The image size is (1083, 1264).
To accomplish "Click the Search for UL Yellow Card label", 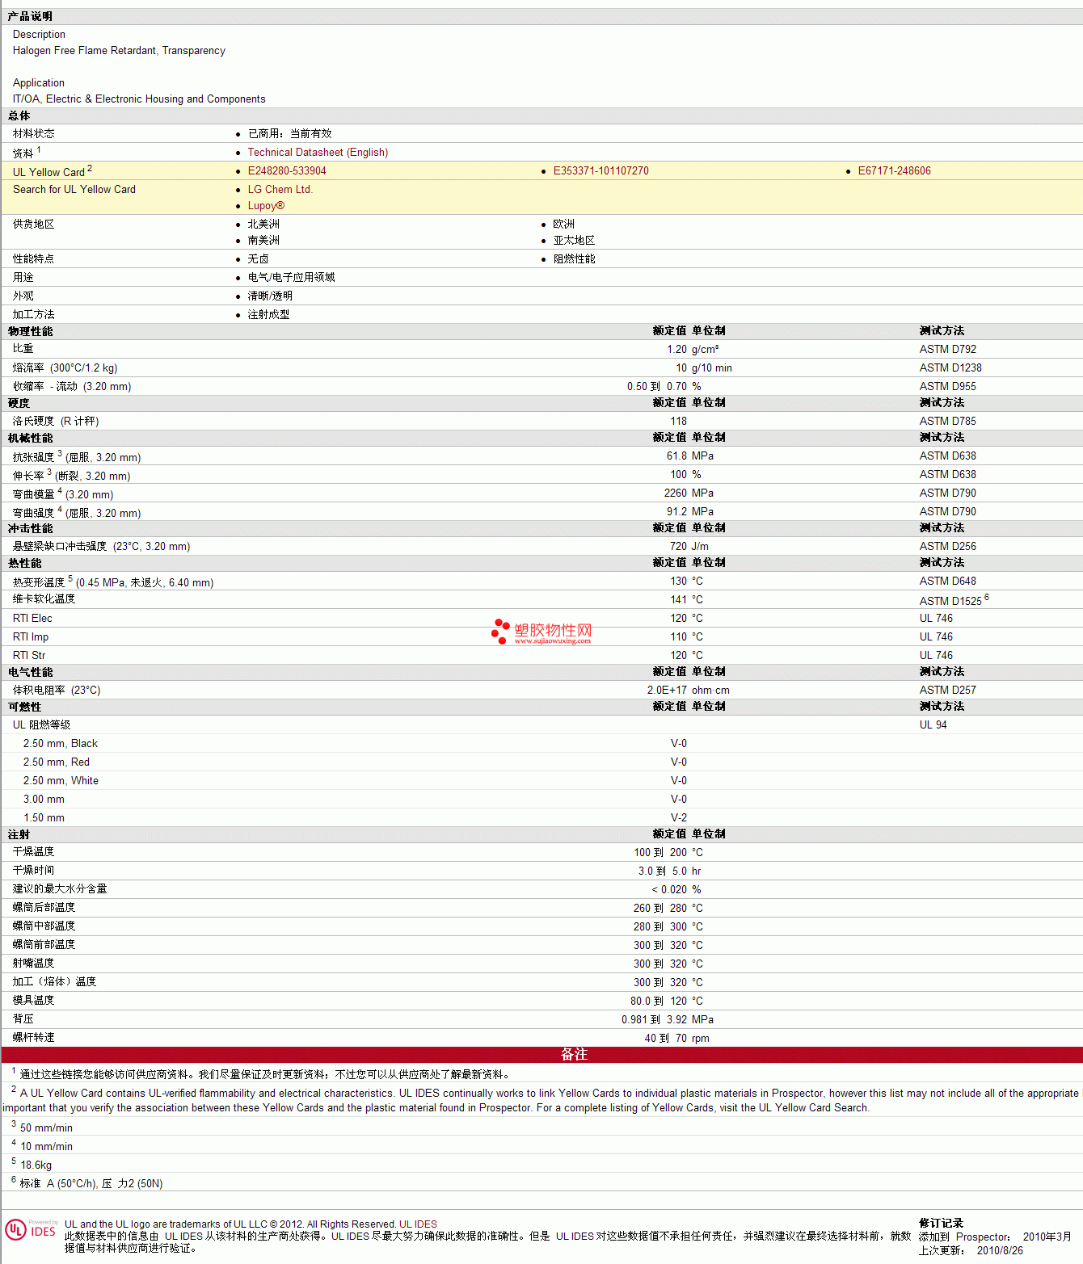I will pyautogui.click(x=74, y=189).
